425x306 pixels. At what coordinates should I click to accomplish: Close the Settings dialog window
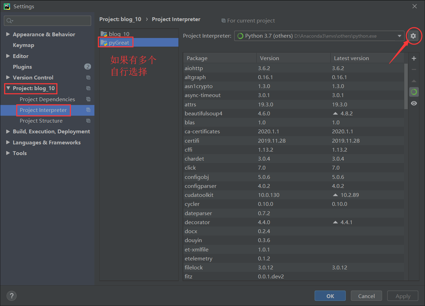(x=414, y=6)
